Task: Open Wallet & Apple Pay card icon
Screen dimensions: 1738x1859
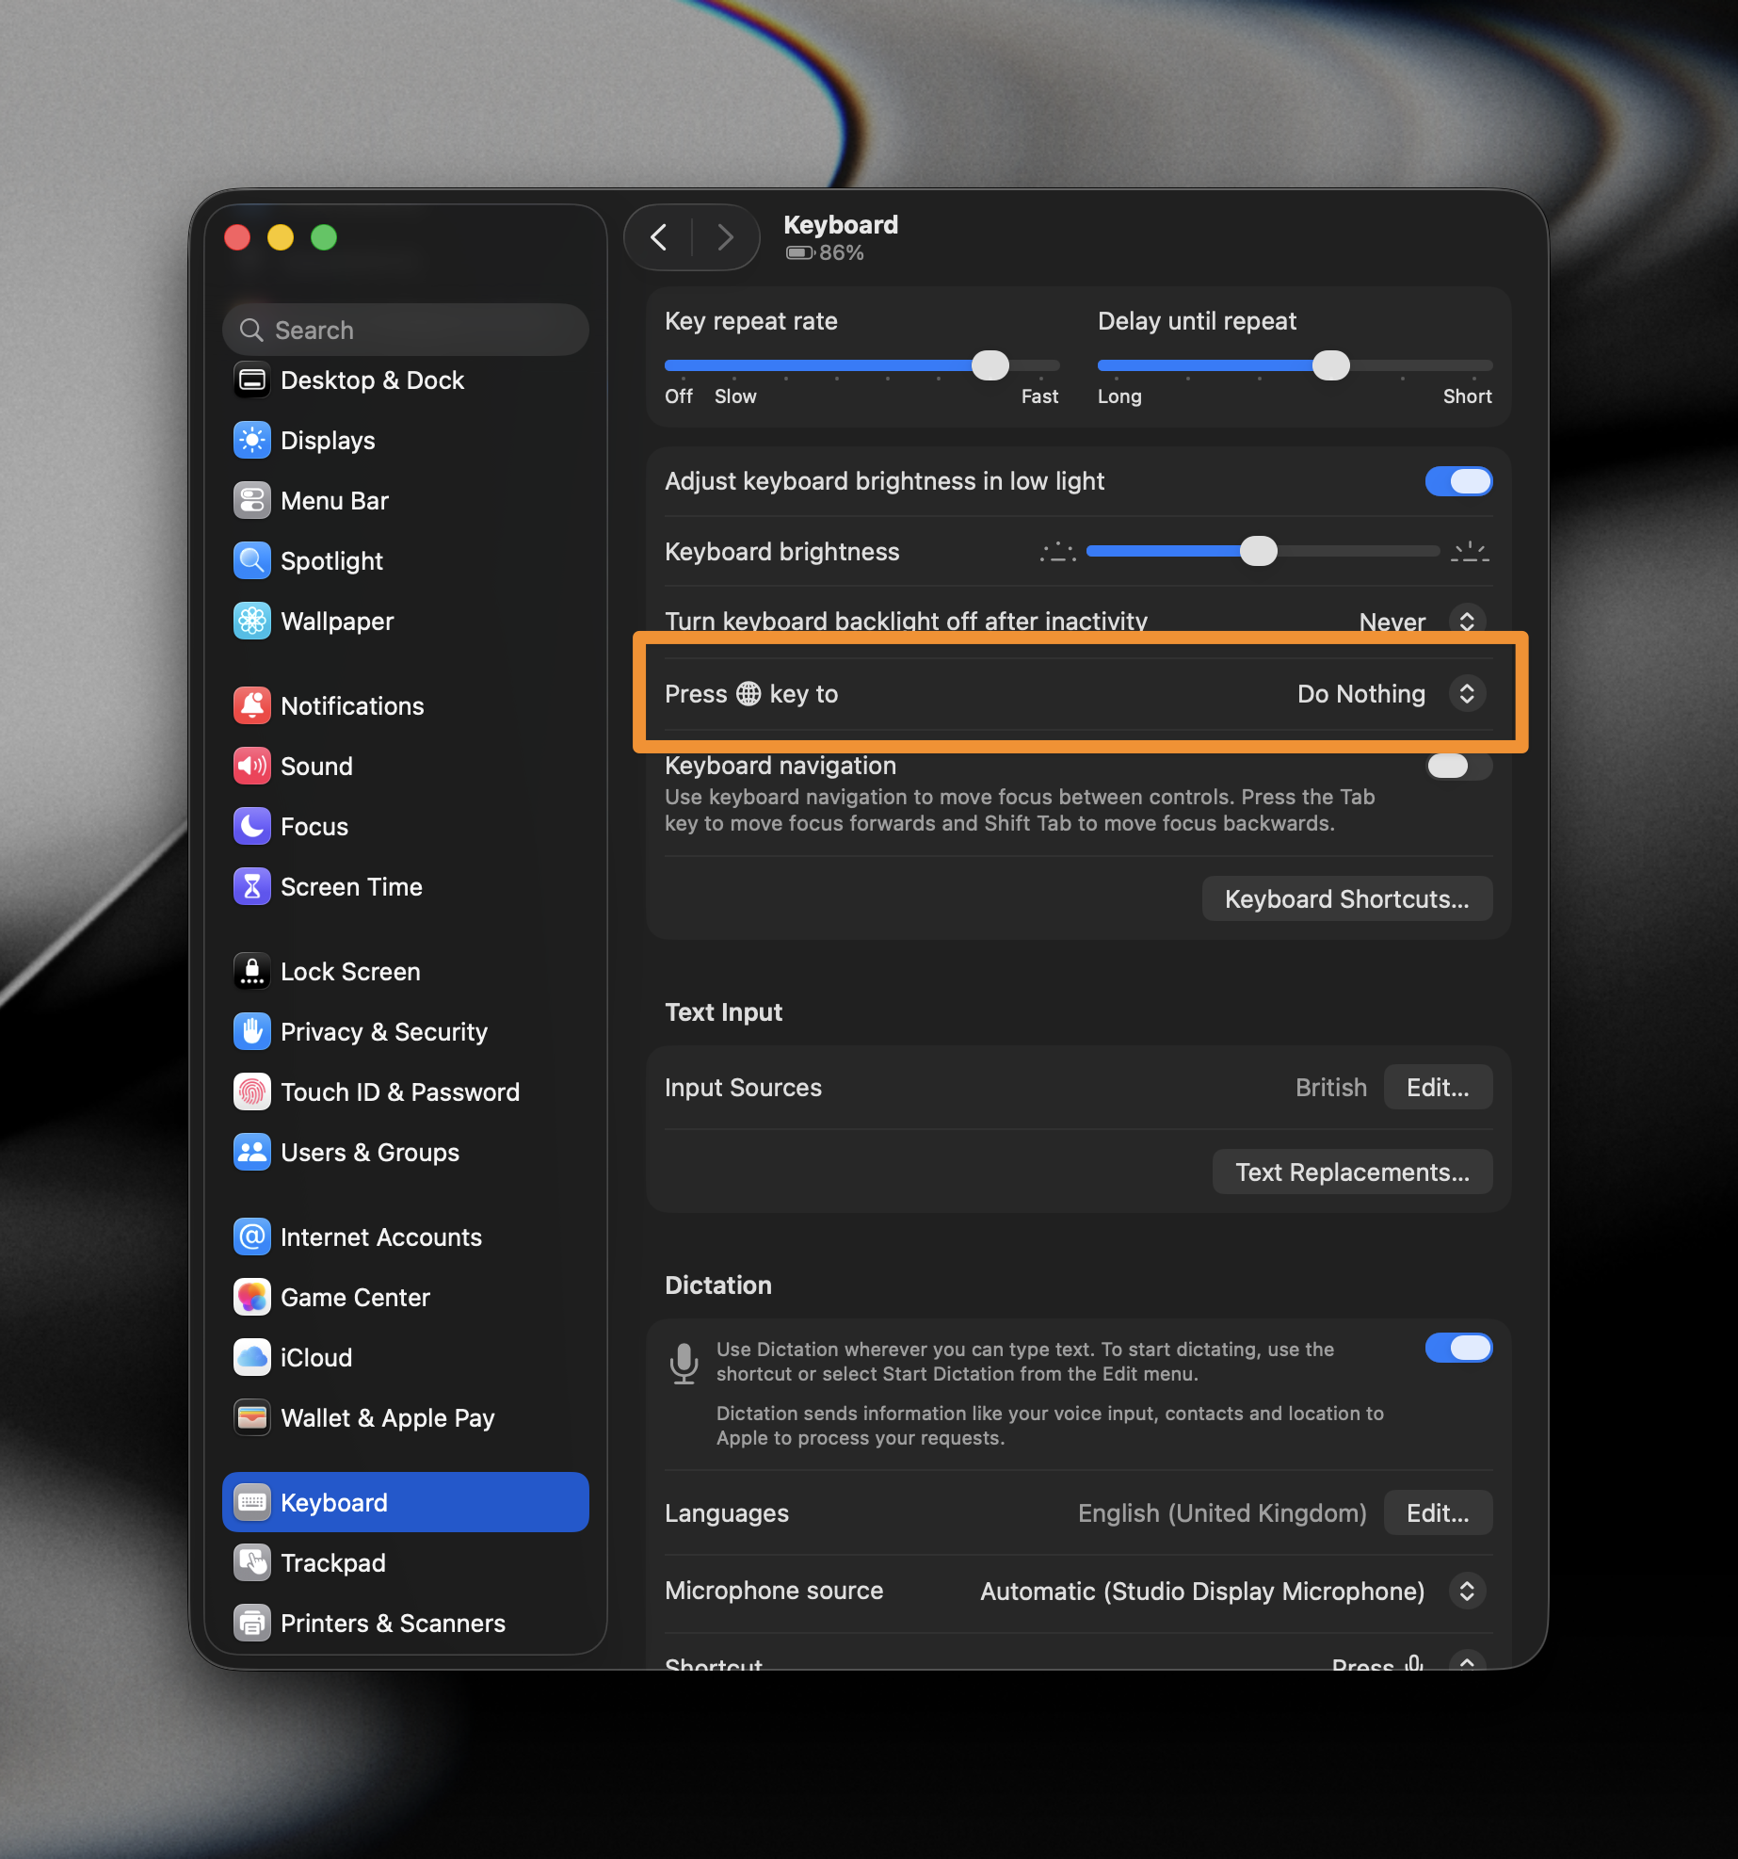Action: (251, 1418)
